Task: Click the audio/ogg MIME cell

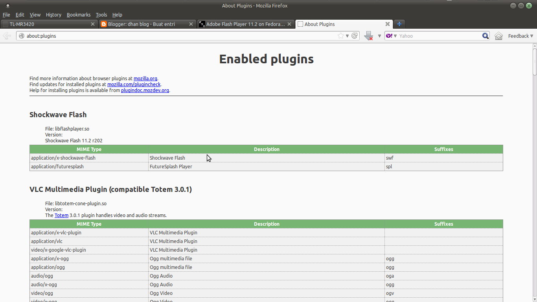Action: coord(89,276)
